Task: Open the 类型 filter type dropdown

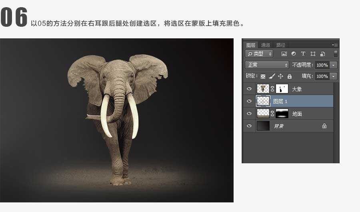Action: [259, 53]
